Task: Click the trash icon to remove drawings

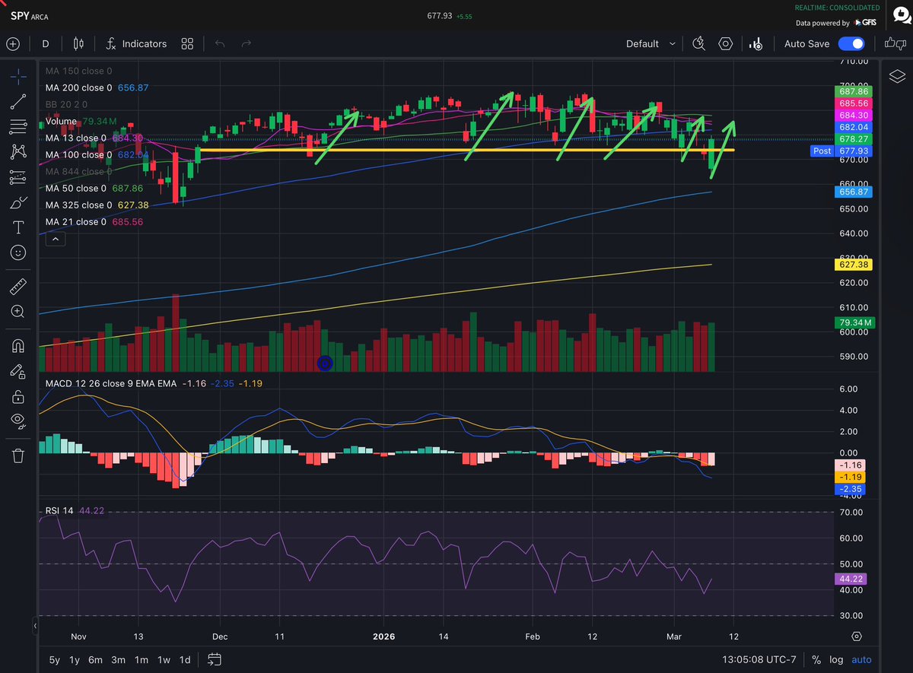Action: 19,455
